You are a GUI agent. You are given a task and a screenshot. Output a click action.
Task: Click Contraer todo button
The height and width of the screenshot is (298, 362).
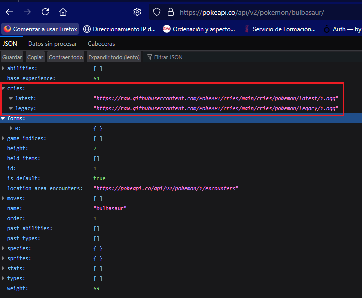66,57
